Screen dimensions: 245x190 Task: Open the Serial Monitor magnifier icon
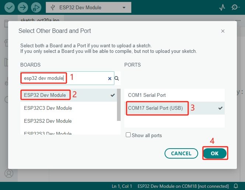coord(235,7)
